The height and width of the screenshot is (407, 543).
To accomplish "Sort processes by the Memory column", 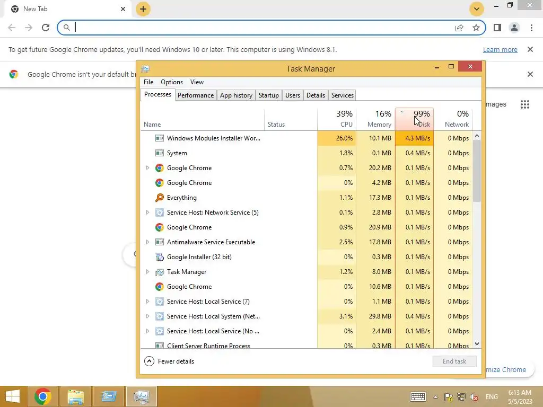I will click(x=376, y=119).
